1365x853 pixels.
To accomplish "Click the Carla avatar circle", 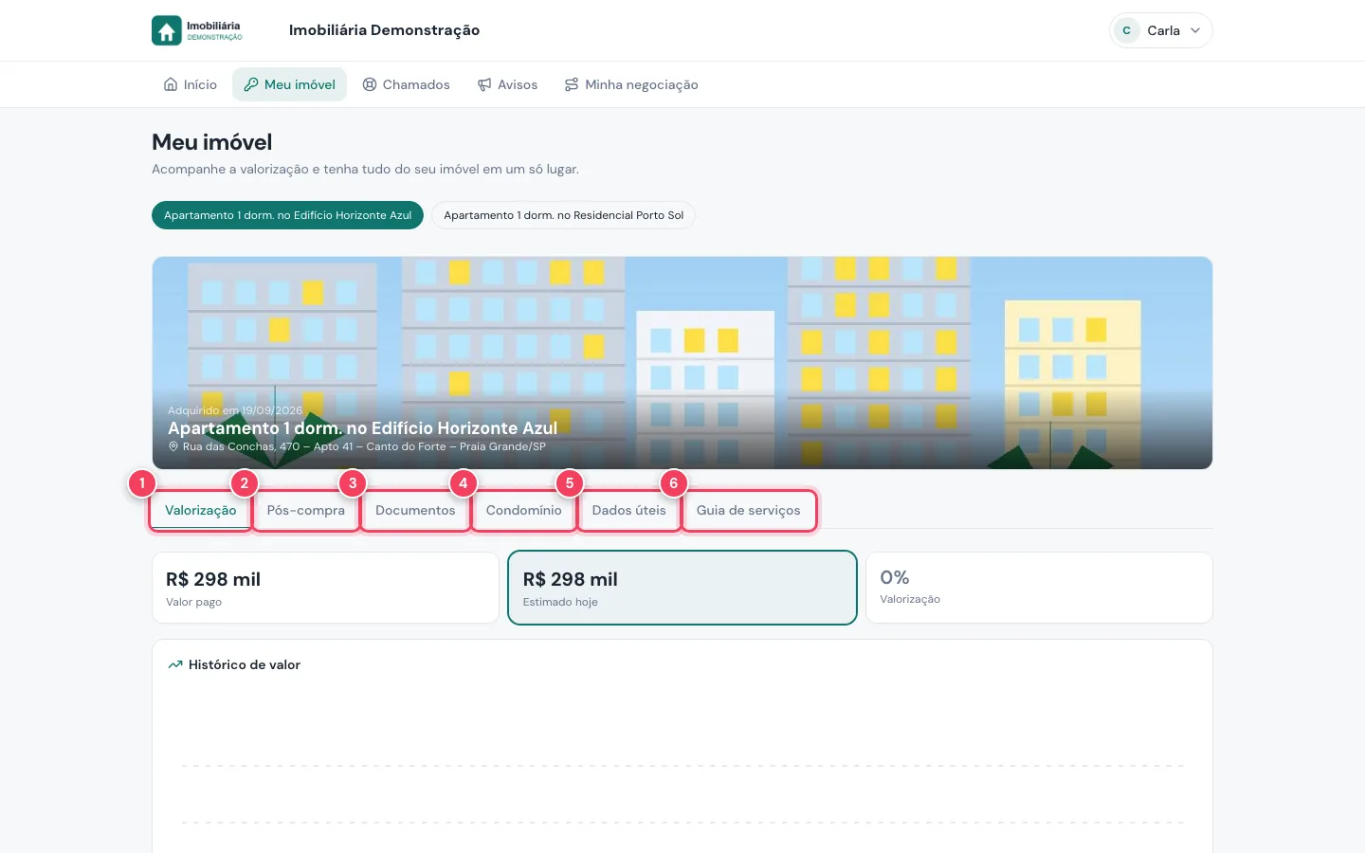I will (1127, 30).
